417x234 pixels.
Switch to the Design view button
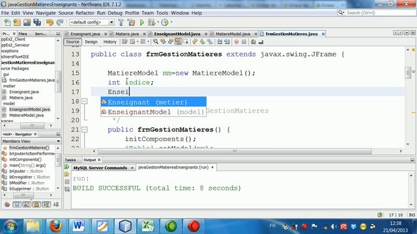pyautogui.click(x=91, y=42)
